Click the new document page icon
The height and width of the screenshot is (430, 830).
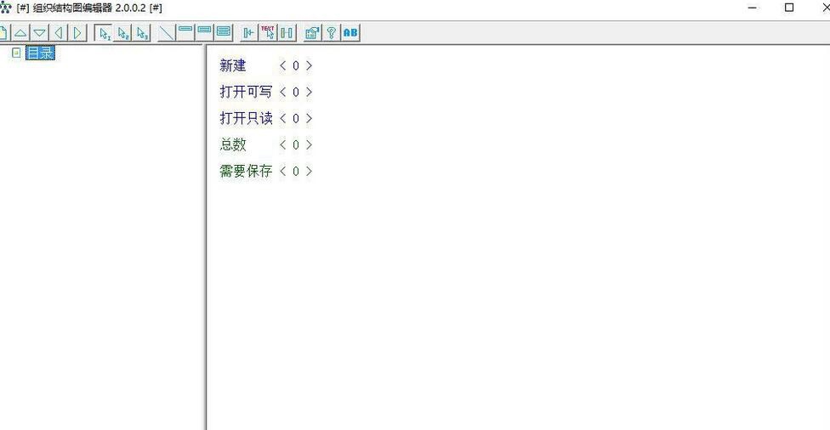pos(3,33)
